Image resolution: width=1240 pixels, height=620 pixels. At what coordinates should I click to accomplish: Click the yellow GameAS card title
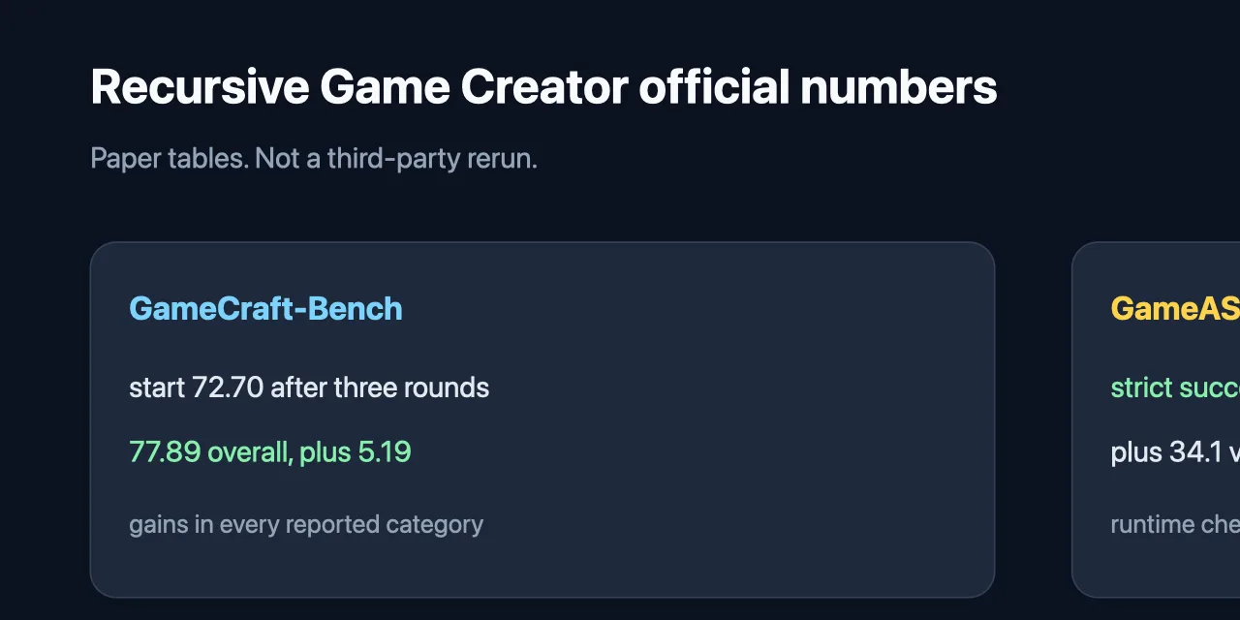pyautogui.click(x=1175, y=309)
